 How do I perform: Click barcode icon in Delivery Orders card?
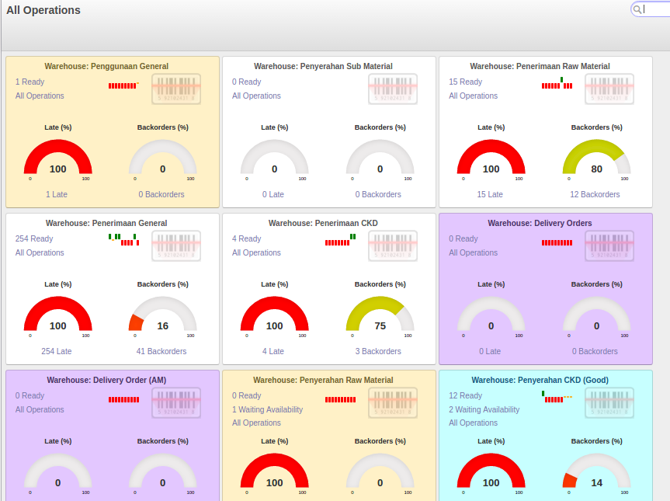[x=609, y=245]
